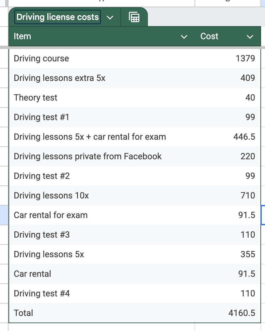Select the 446.5 cost cell
Screen dimensions: 265x331
tap(244, 137)
